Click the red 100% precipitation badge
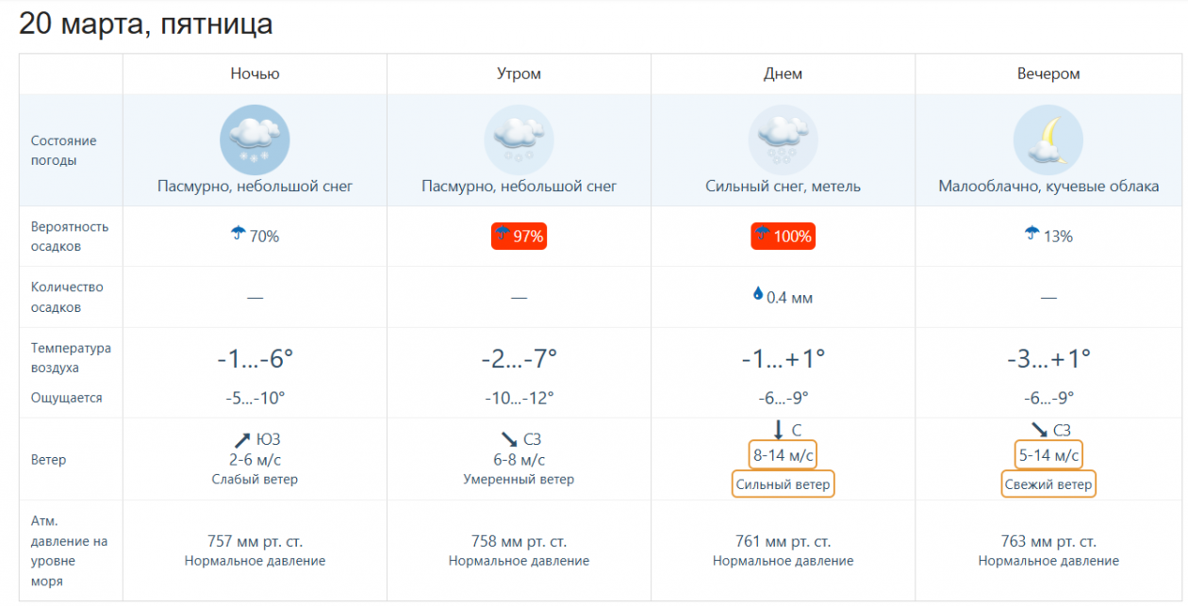The width and height of the screenshot is (1188, 606). (x=783, y=237)
